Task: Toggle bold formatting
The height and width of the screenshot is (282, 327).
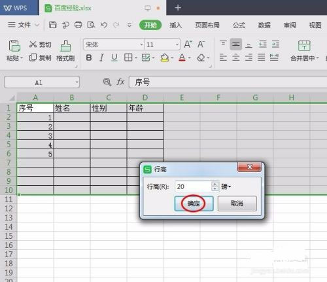Action: pos(89,58)
